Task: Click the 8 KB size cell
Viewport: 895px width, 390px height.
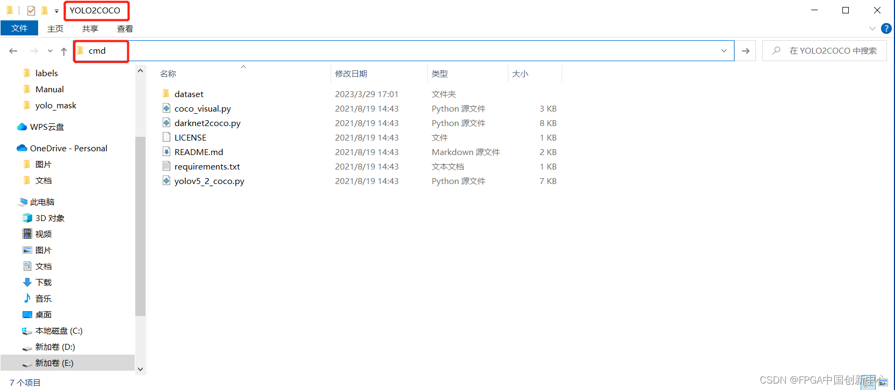Action: click(x=548, y=123)
